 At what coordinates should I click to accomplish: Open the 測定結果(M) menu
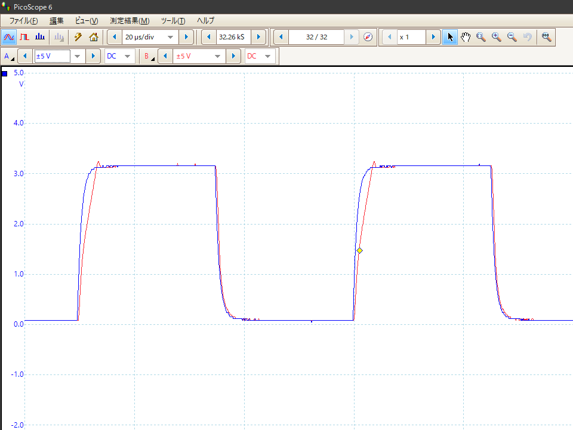click(x=130, y=21)
